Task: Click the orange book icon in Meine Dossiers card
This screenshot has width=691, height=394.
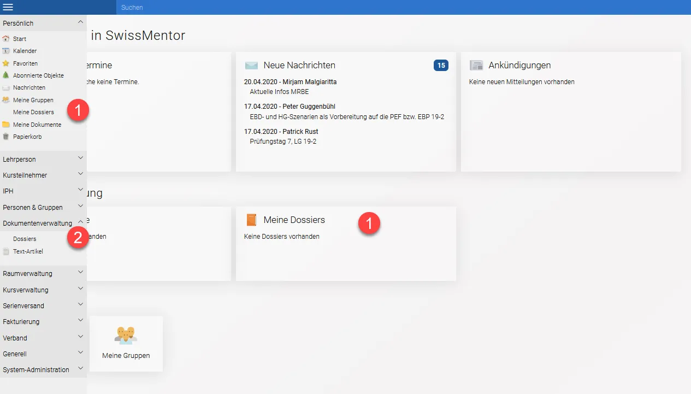Action: (251, 220)
